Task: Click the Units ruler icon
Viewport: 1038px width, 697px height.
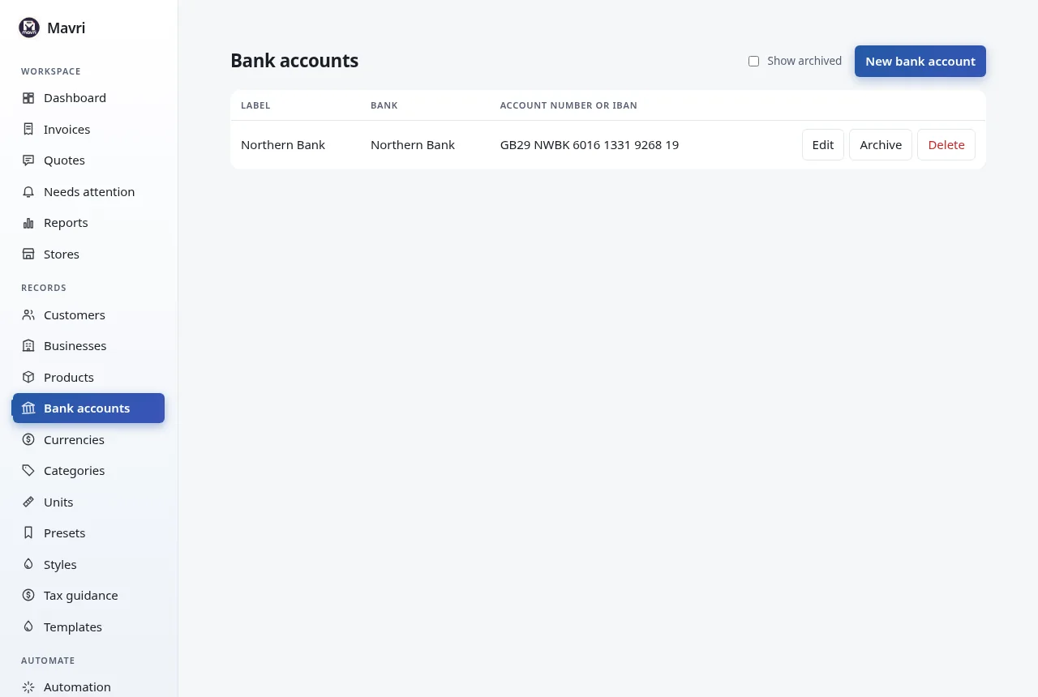Action: (x=28, y=502)
